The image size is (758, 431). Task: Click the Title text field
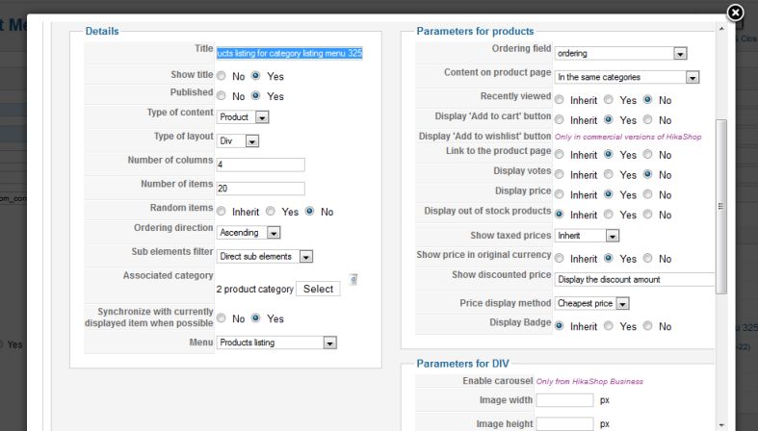[x=289, y=54]
